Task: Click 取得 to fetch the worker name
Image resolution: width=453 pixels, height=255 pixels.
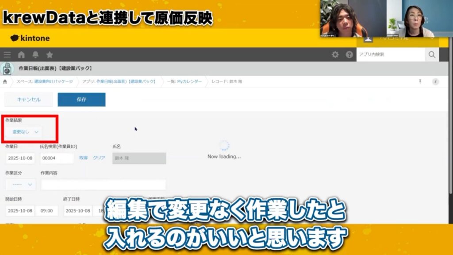Action: pyautogui.click(x=84, y=158)
